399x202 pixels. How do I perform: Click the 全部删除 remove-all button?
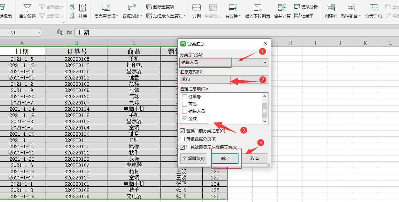coord(194,159)
